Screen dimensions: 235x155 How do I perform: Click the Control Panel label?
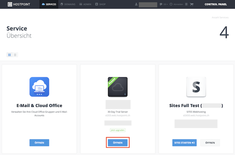pos(216,4)
